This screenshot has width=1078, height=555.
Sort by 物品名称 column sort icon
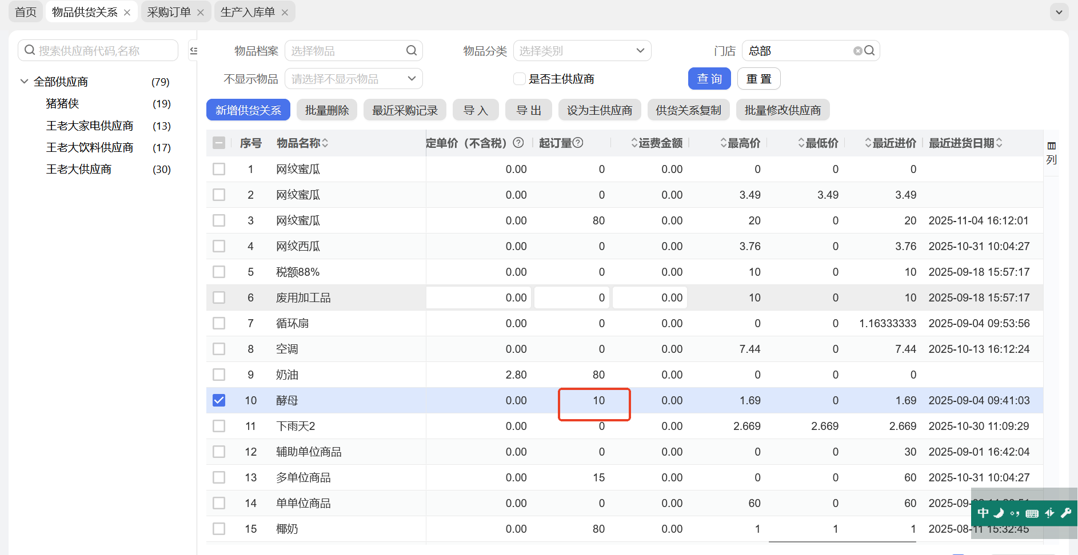tap(325, 143)
